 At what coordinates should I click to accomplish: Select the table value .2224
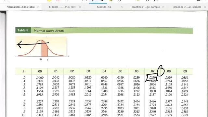click(x=185, y=95)
